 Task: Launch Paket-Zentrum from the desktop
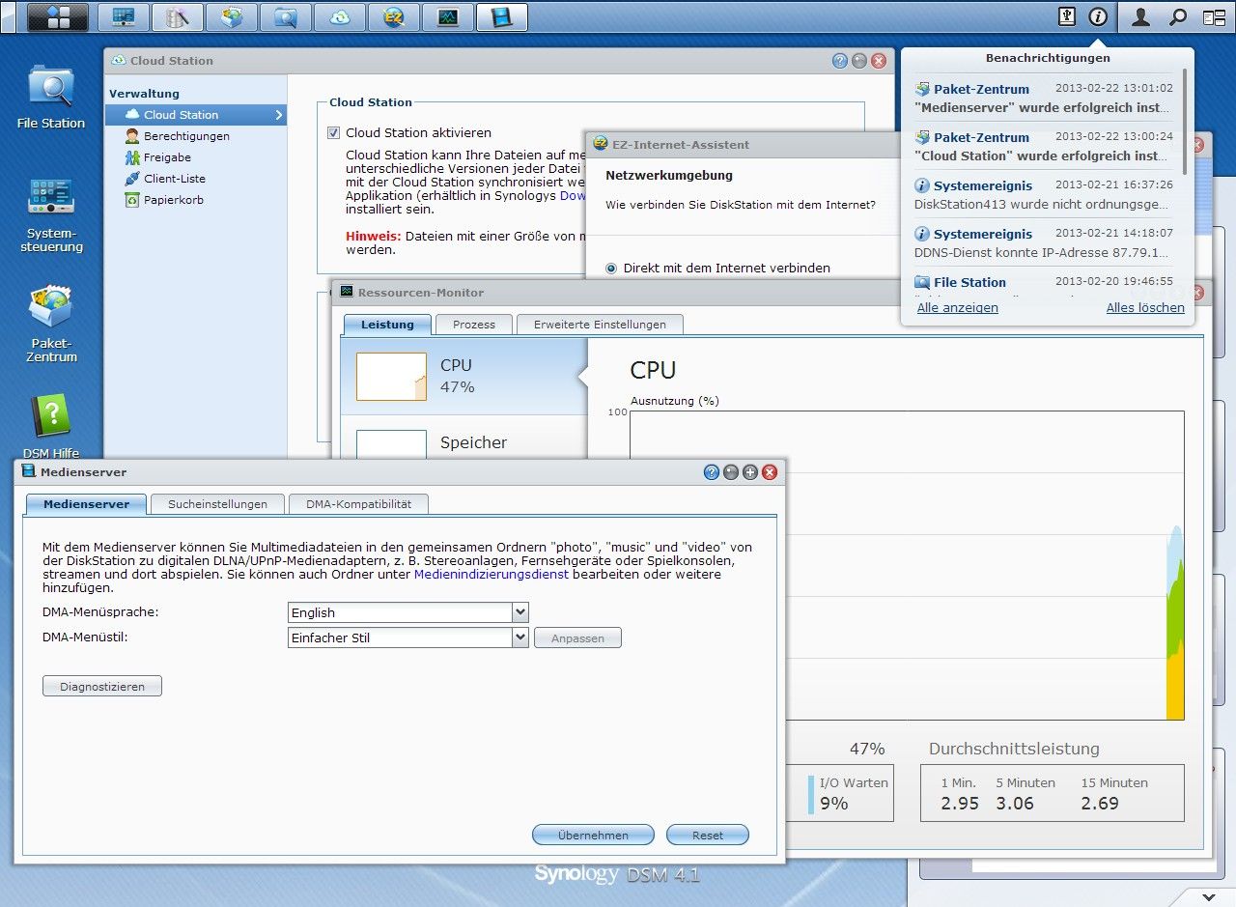pyautogui.click(x=51, y=324)
